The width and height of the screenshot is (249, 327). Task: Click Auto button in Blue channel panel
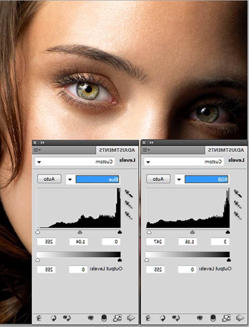point(49,179)
